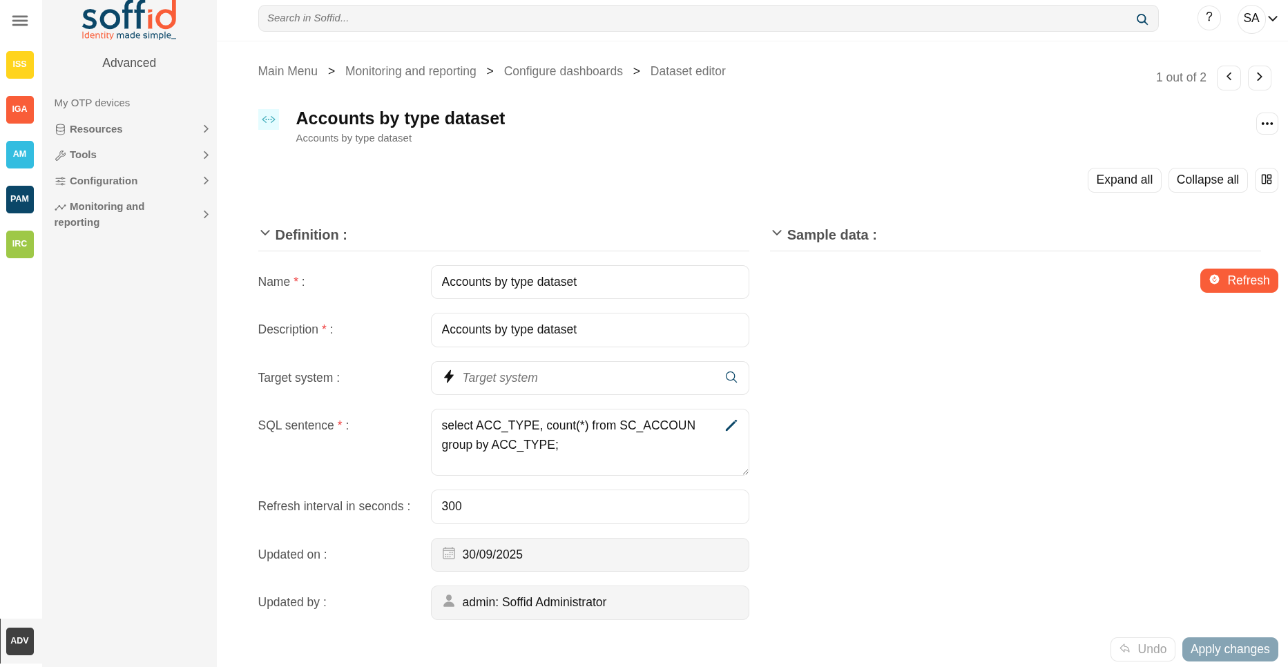The height and width of the screenshot is (667, 1288).
Task: Click the Expand all button
Action: pos(1124,180)
